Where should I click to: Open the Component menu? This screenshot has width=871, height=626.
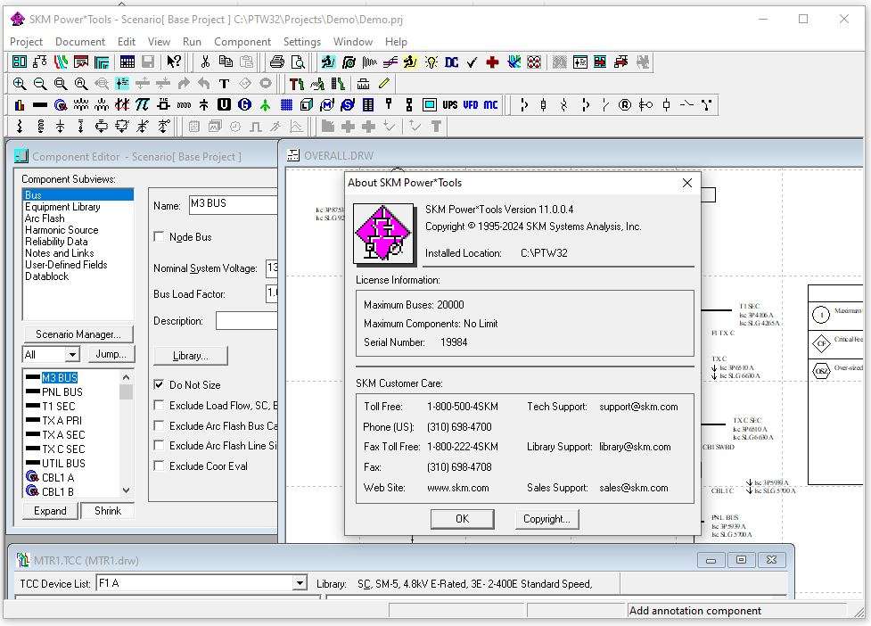(x=242, y=42)
